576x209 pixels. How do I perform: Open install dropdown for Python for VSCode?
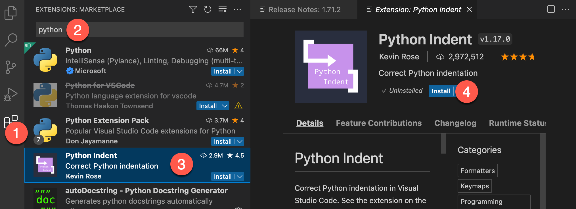[225, 106]
